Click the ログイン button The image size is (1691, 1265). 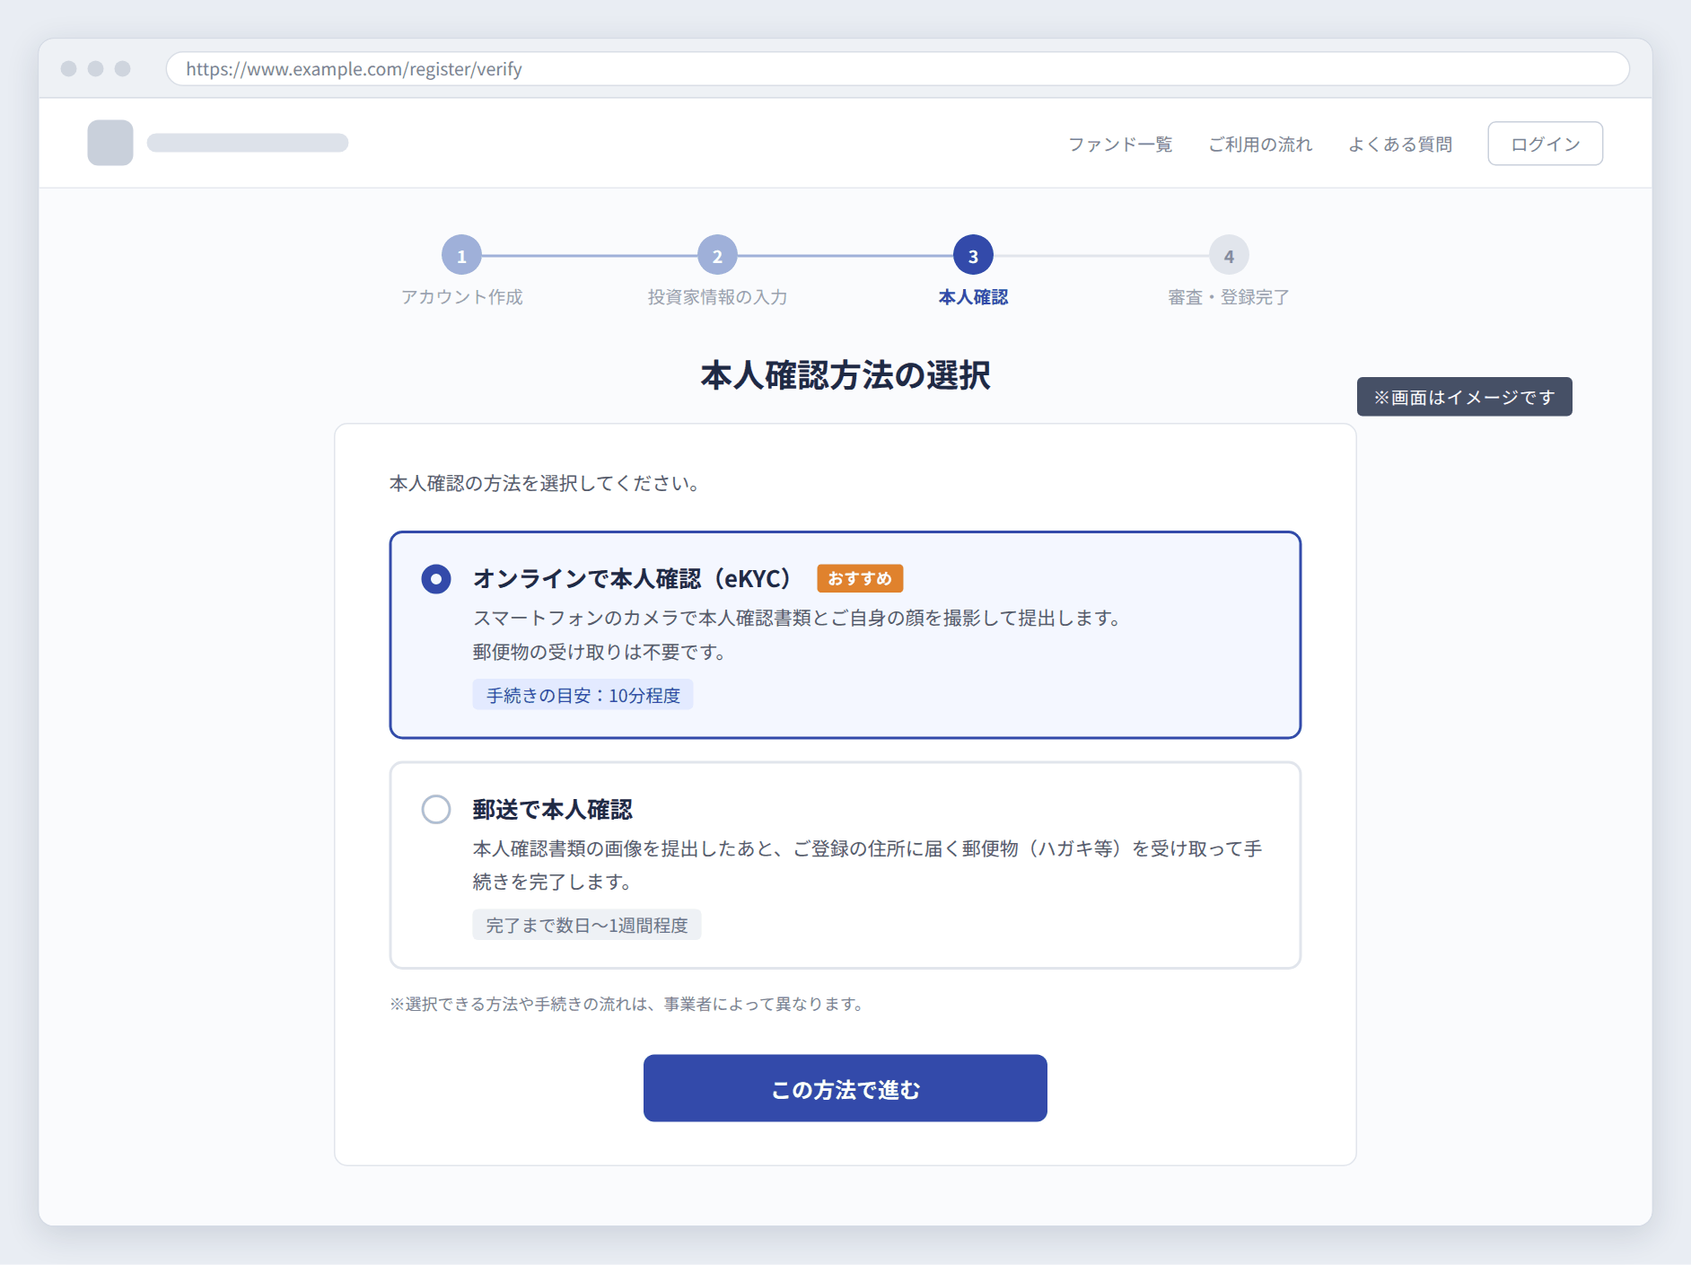(x=1545, y=144)
